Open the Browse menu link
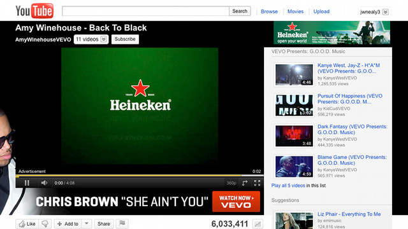Image resolution: width=408 pixels, height=229 pixels. [269, 11]
